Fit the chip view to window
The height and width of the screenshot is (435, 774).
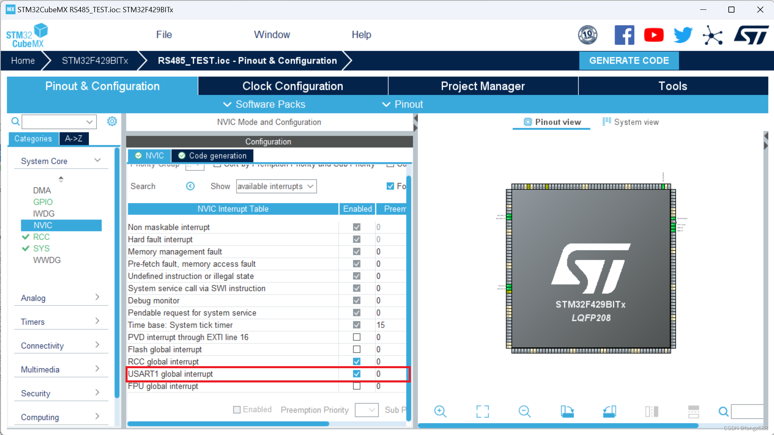[483, 411]
